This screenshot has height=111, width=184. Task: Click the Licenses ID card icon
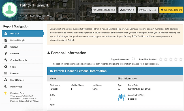6,73
